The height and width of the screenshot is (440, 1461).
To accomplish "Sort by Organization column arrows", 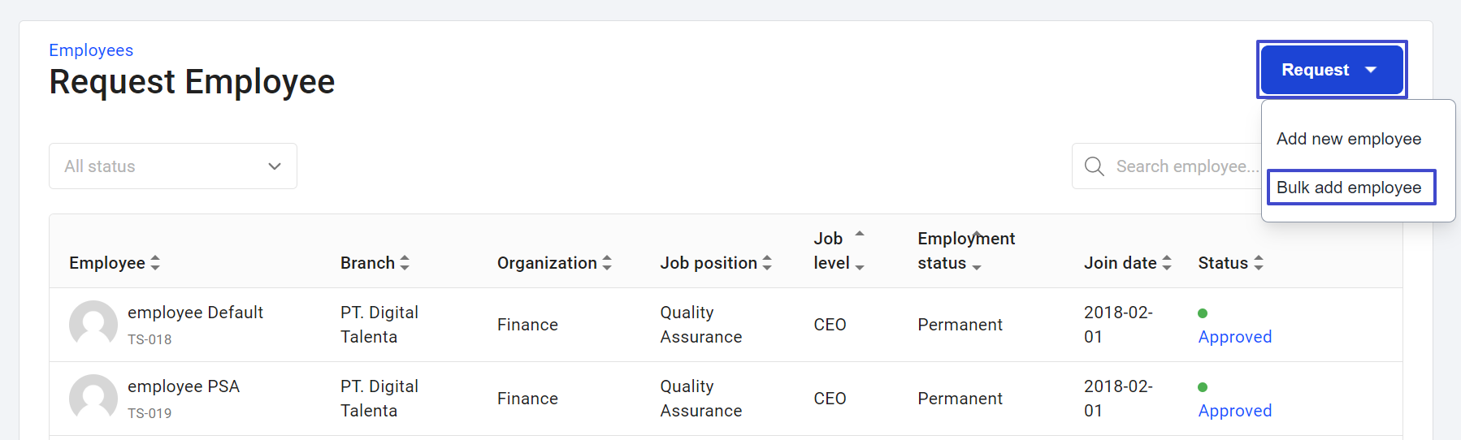I will coord(607,263).
